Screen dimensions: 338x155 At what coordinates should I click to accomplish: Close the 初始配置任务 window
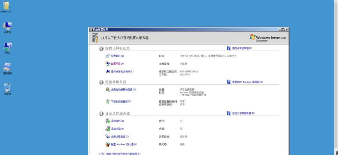tap(287, 29)
